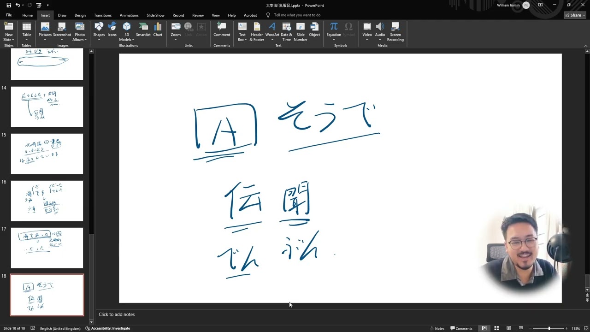Insert Icons from the Illustrations group
Image resolution: width=590 pixels, height=332 pixels.
click(112, 30)
